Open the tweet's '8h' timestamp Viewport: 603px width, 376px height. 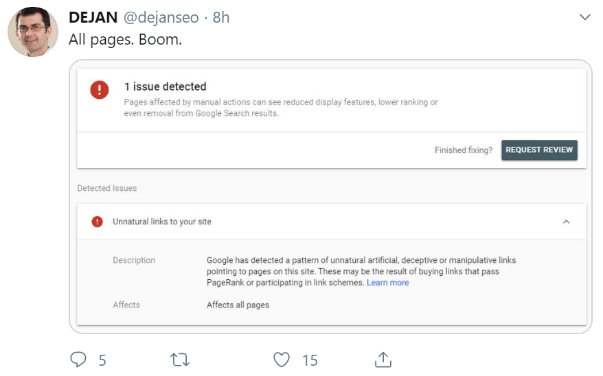(221, 18)
